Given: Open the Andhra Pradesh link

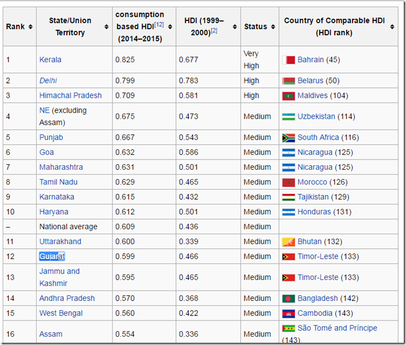Looking at the screenshot, I should pyautogui.click(x=67, y=298).
